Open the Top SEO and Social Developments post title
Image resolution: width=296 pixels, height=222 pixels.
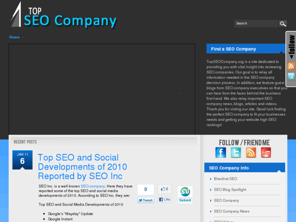click(83, 167)
